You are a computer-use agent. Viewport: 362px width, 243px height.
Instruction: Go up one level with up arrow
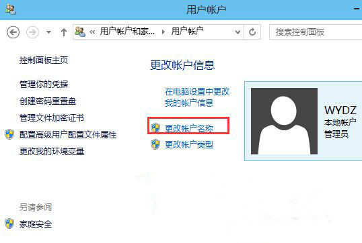[64, 32]
